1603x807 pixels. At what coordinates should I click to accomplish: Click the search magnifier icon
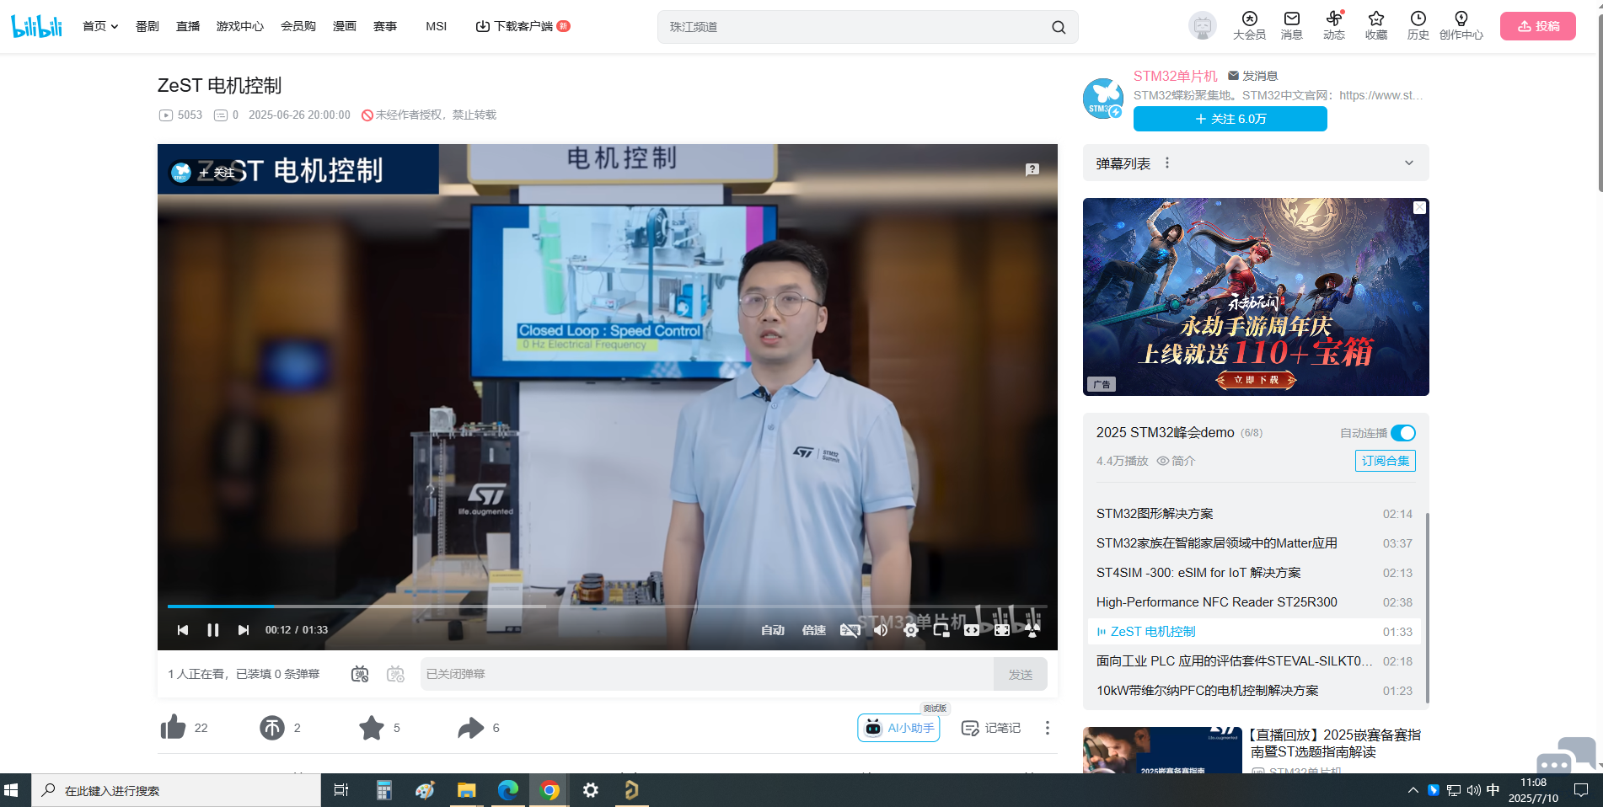coord(1059,27)
